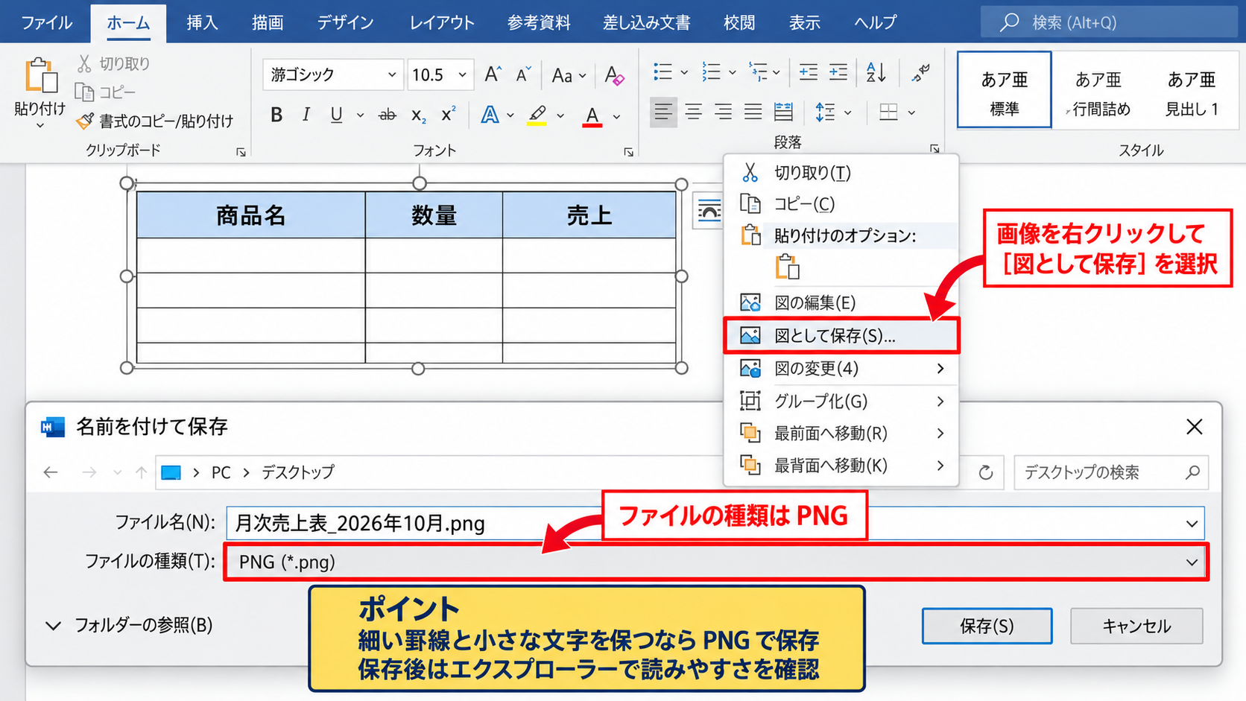Justify the paragraph text
The width and height of the screenshot is (1246, 701).
click(x=753, y=112)
